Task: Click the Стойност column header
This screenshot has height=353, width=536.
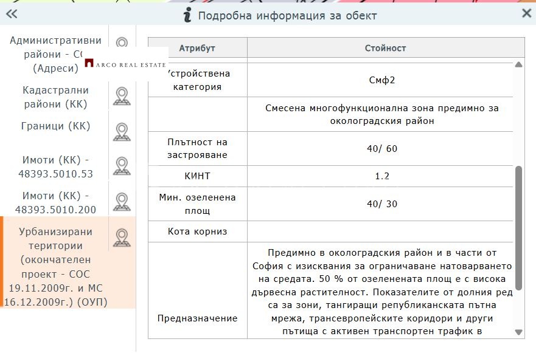Action: [384, 47]
